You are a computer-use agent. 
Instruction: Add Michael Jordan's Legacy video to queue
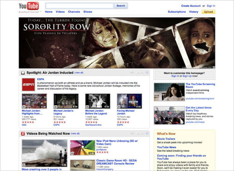tap(56, 107)
